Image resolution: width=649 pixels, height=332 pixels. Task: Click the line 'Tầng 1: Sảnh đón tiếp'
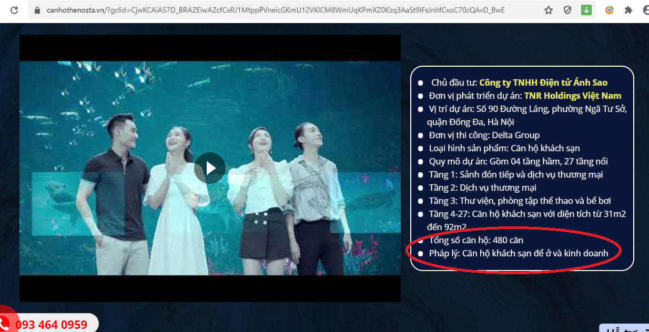click(516, 174)
